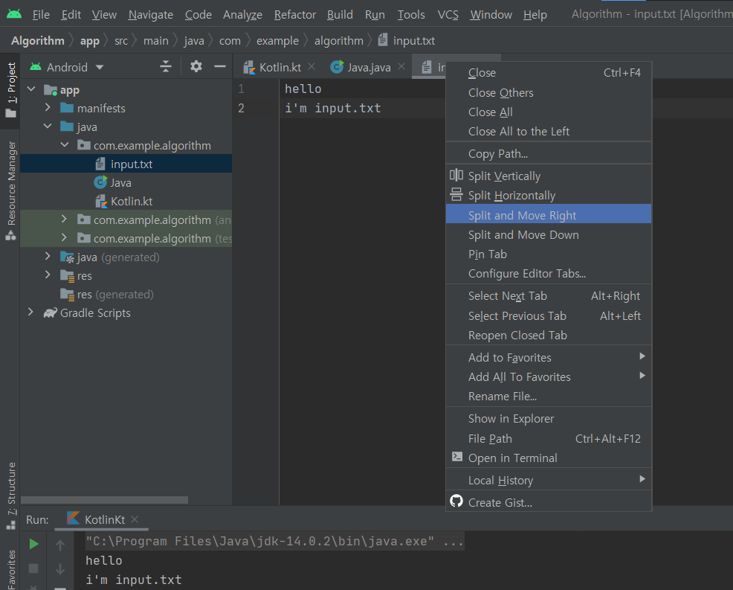Screen dimensions: 733x590
Task: Choose Copy Path... entry
Action: 549,153
